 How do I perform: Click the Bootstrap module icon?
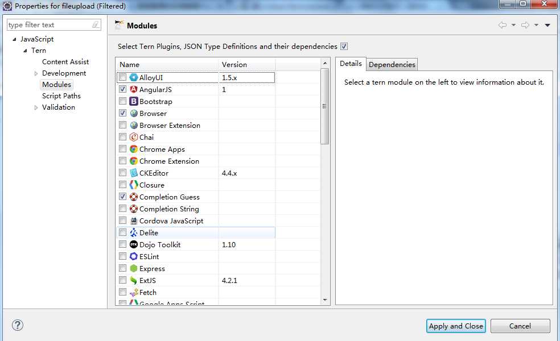coord(134,101)
